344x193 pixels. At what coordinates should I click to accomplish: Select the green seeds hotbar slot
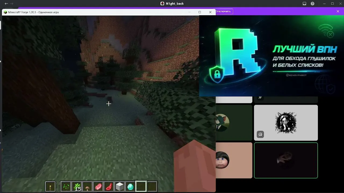tap(66, 186)
